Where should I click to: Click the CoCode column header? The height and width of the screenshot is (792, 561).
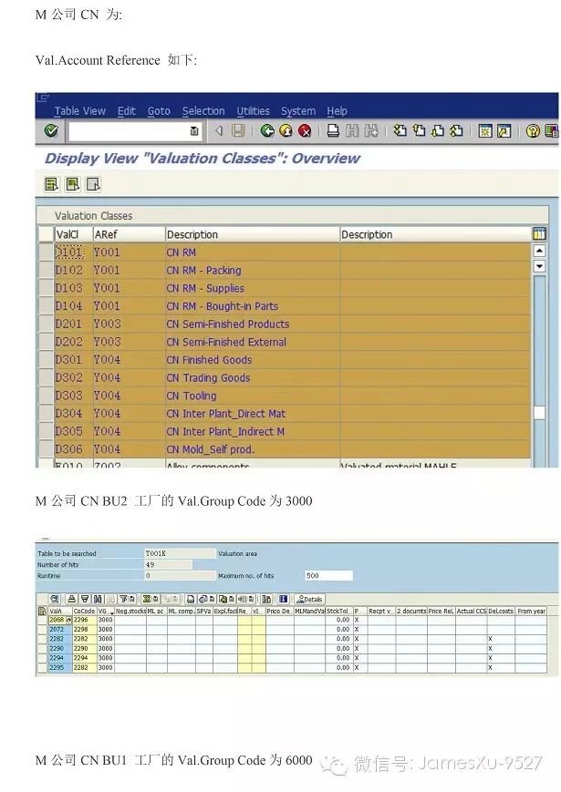click(85, 612)
